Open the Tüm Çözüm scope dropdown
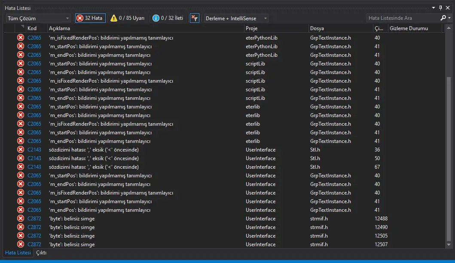Viewport: 455px width, 263px height. 38,18
